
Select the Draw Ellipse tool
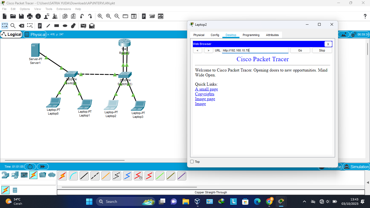click(65, 26)
